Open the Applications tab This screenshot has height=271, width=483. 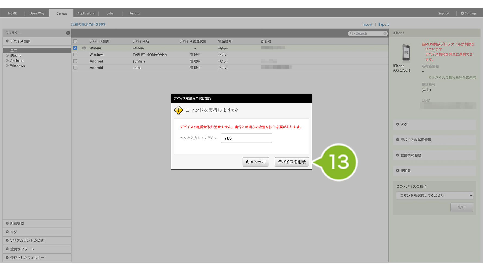coord(86,13)
